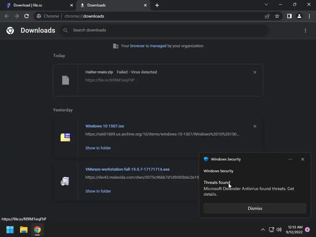
Task: Open the notification center badge
Action: point(307,230)
